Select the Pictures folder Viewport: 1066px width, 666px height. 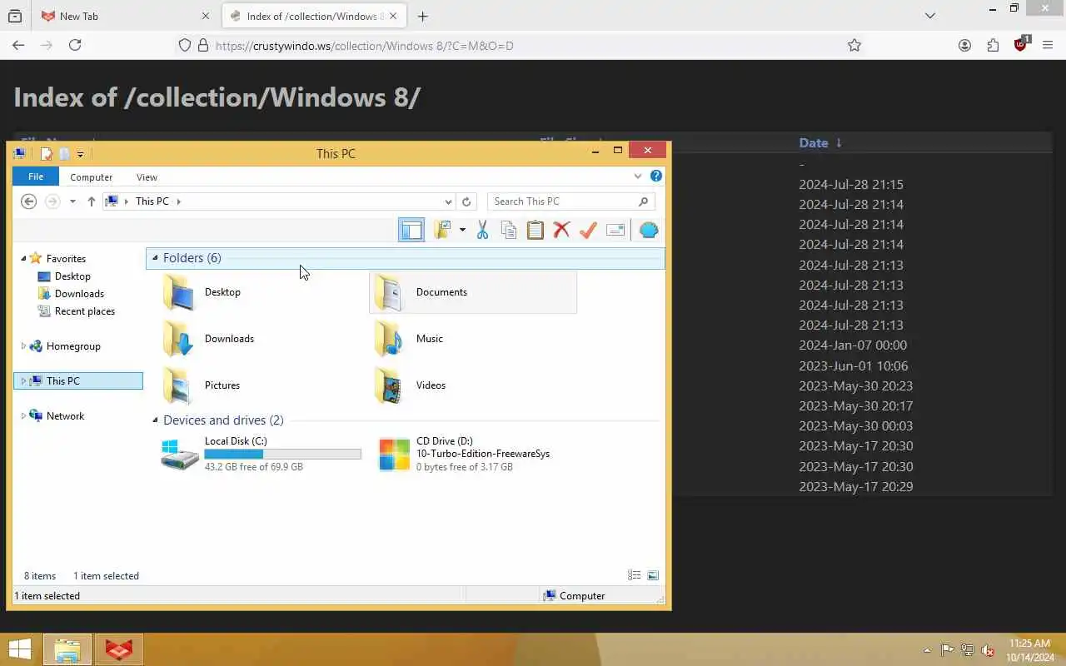261,385
